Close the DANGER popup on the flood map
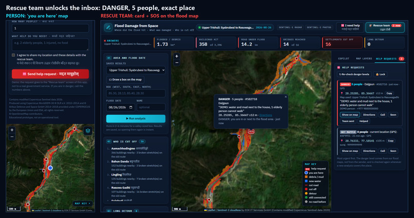The width and height of the screenshot is (414, 218). (286, 97)
